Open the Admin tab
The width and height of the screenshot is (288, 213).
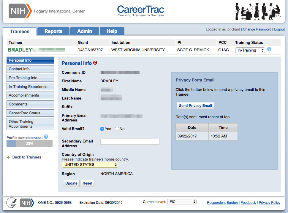[x=85, y=31]
